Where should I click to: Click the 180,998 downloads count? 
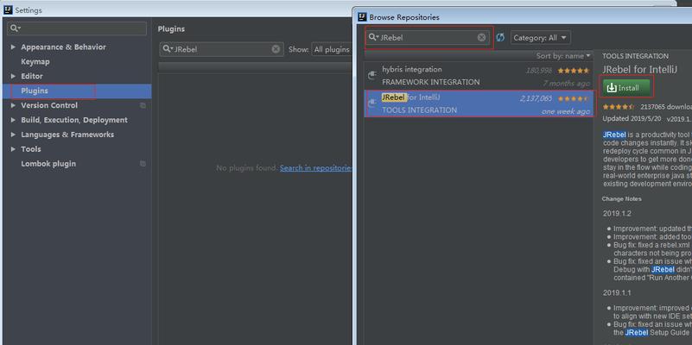point(539,71)
